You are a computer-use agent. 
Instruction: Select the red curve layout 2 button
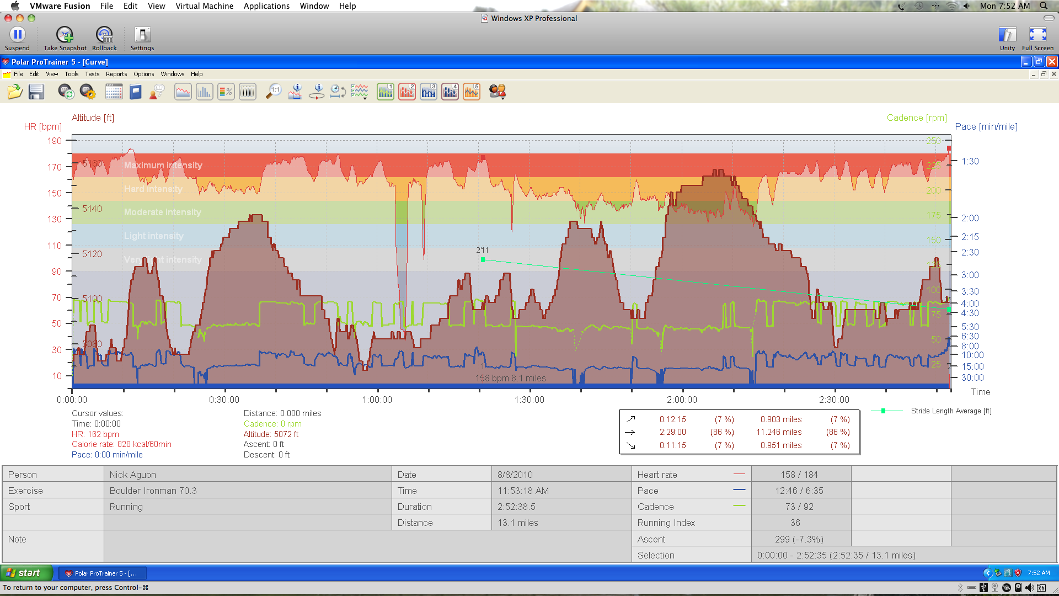[407, 92]
